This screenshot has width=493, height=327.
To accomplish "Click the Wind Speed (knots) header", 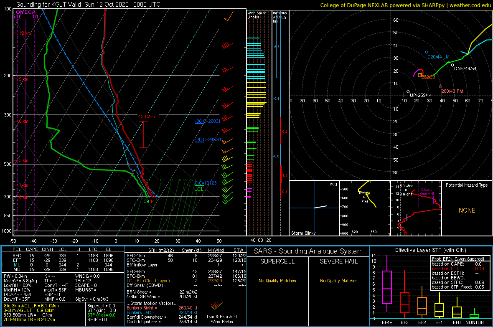I will pos(257,15).
